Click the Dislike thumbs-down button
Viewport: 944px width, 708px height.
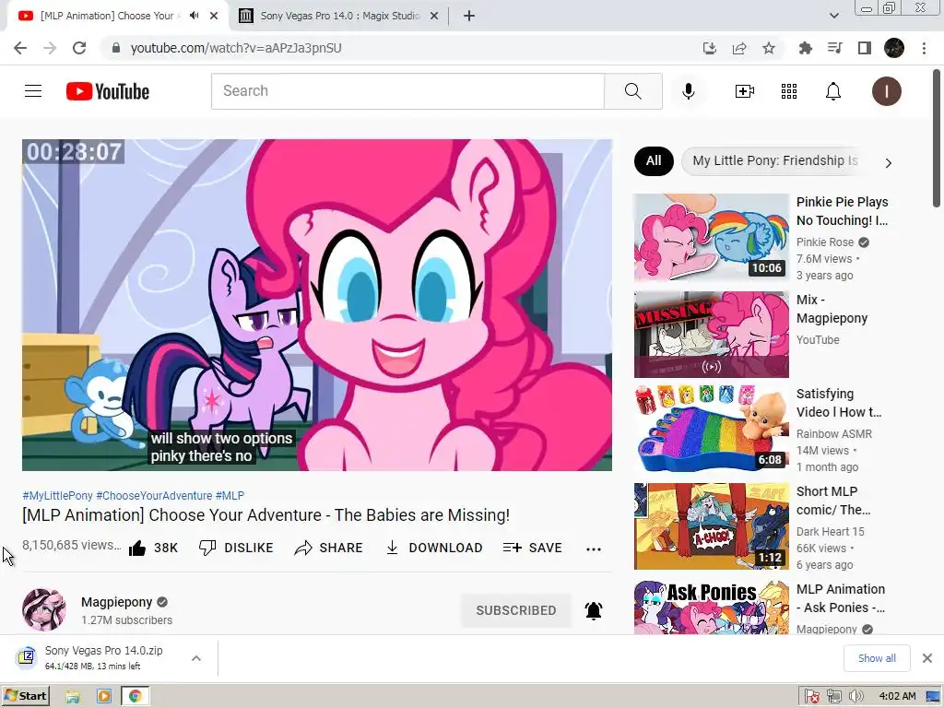(x=236, y=548)
